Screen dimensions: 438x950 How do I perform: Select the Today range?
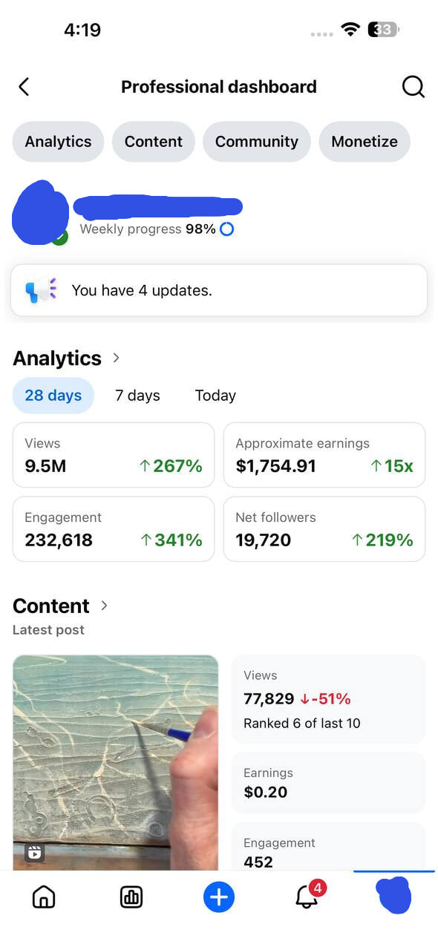(215, 396)
